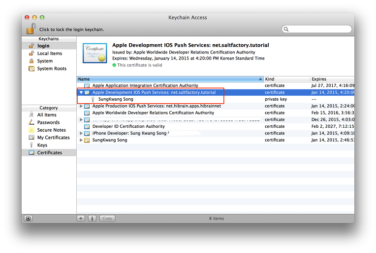
Task: Open the My Certificates category
Action: tap(49, 138)
